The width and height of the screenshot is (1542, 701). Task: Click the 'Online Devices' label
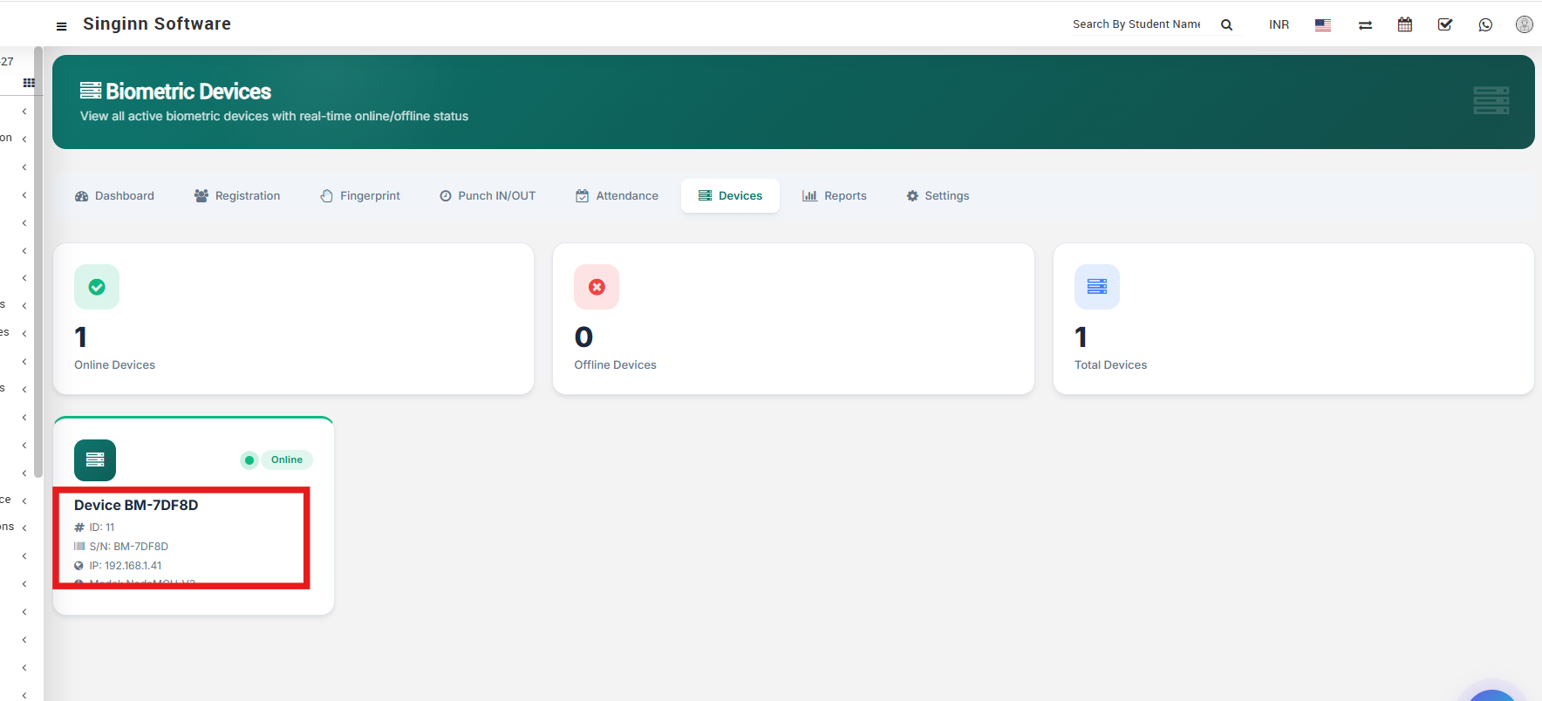click(114, 365)
